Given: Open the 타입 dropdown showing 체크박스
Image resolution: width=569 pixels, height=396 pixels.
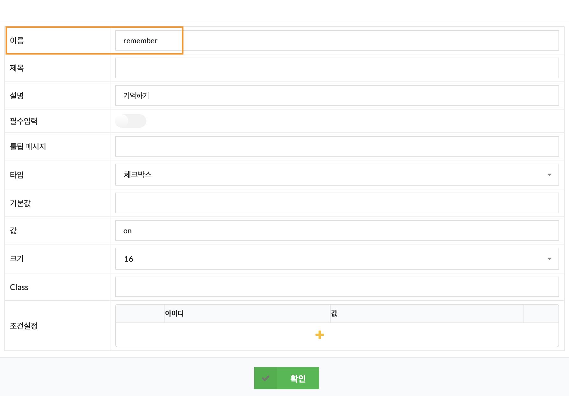Looking at the screenshot, I should tap(337, 175).
